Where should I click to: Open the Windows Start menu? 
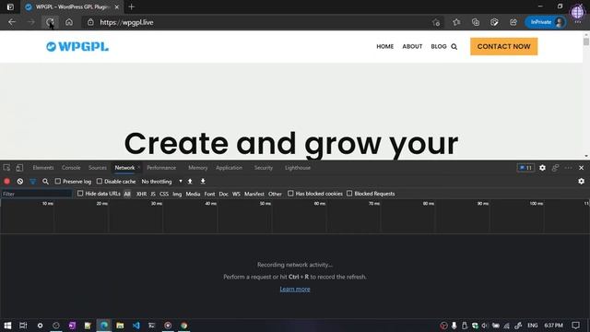[7, 326]
